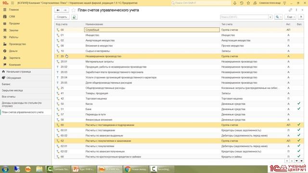This screenshot has width=308, height=173.
Task: Open the Компания section icon
Action: pos(5,64)
